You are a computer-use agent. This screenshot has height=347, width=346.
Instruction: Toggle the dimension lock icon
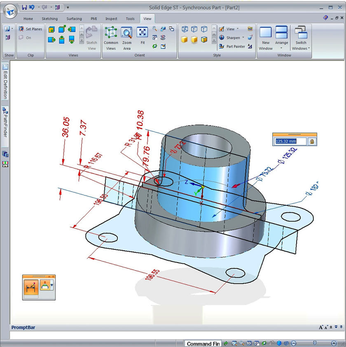[x=312, y=142]
